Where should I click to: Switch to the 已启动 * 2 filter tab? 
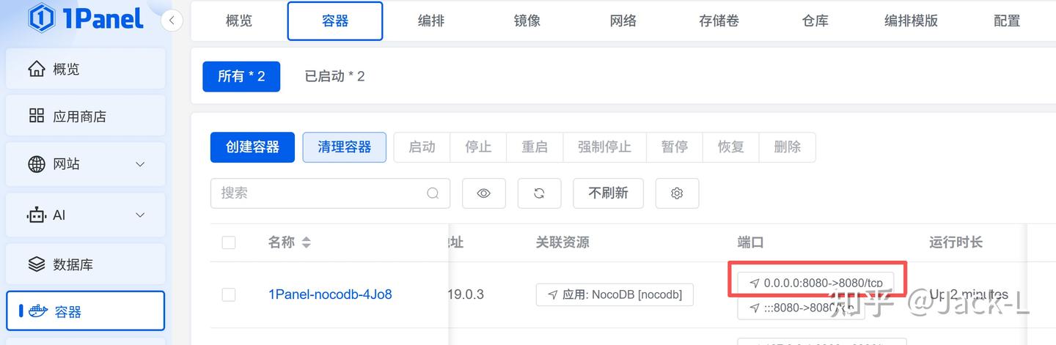(334, 76)
